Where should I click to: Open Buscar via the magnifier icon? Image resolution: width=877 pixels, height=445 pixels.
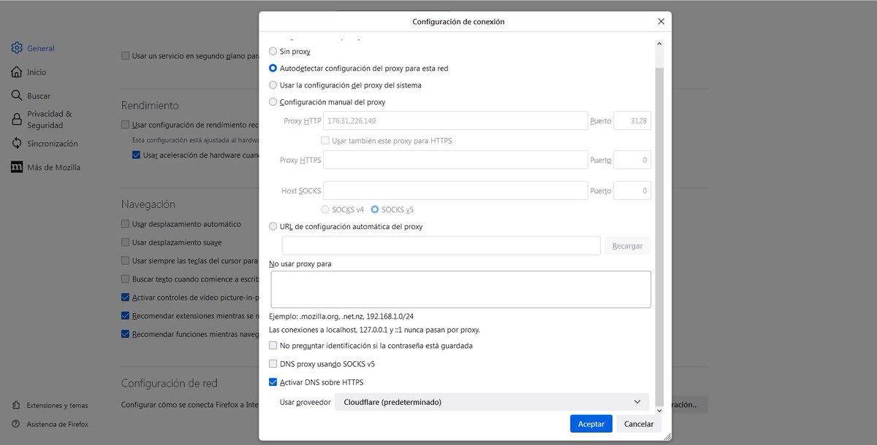click(17, 96)
